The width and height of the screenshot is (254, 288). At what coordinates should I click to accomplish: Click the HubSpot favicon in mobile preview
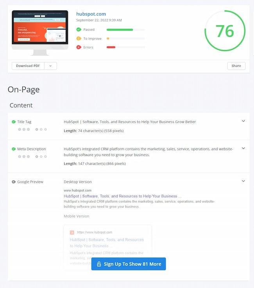(72, 233)
